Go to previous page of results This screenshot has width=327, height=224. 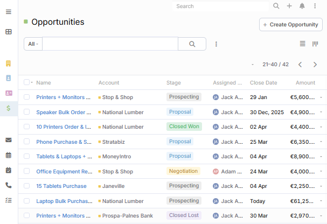(x=300, y=65)
